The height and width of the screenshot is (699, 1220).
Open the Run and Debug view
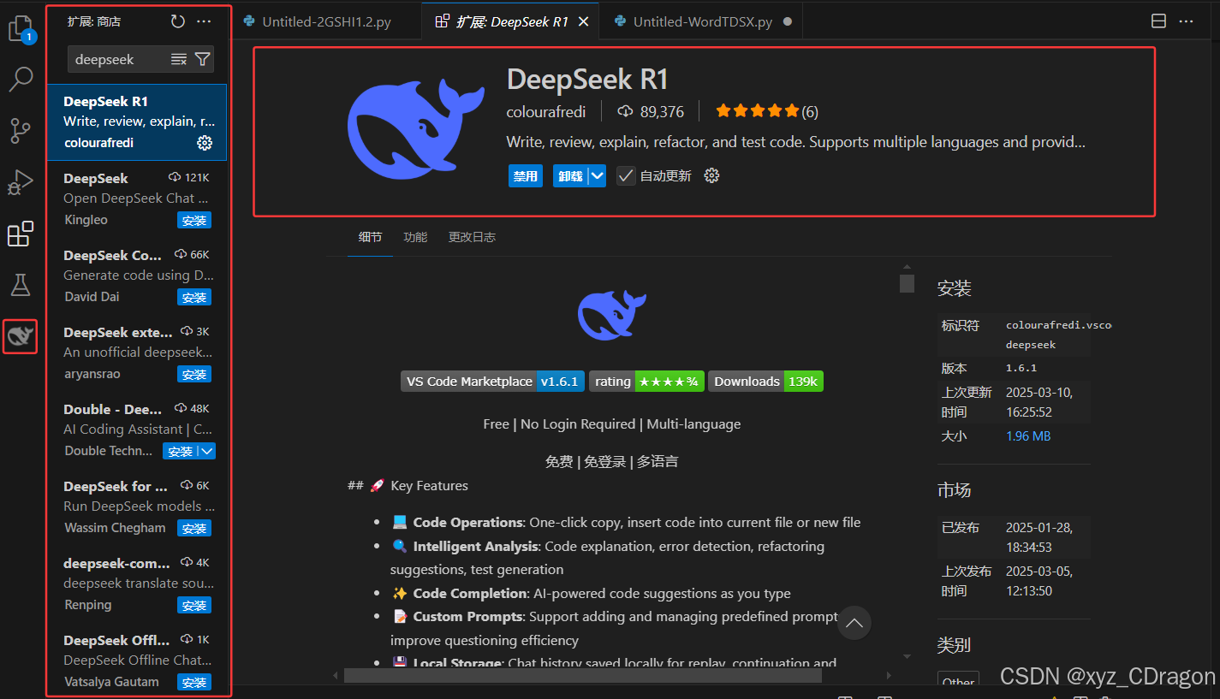[21, 182]
